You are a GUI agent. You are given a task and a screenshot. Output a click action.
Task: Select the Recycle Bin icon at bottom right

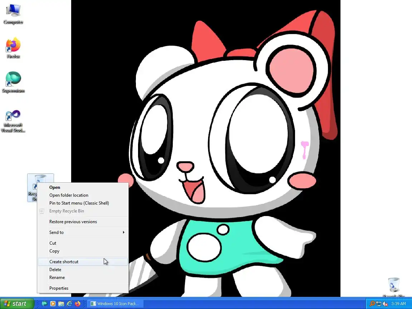(394, 287)
